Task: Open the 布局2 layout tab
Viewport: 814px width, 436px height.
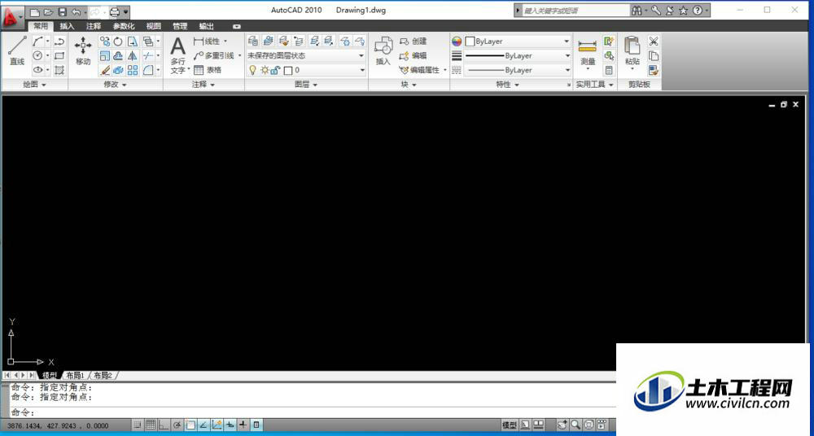Action: click(103, 375)
